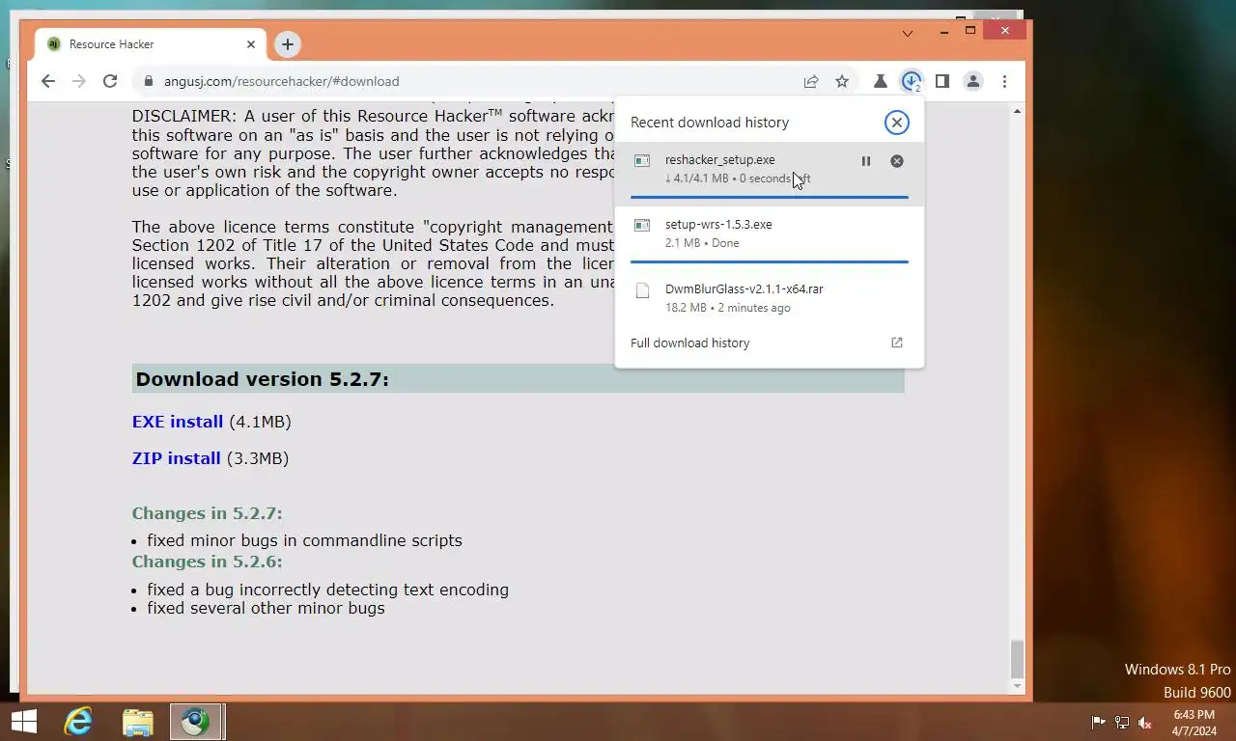Open the reshacker_setup.exe download entry
Viewport: 1236px width, 741px height.
(x=770, y=172)
